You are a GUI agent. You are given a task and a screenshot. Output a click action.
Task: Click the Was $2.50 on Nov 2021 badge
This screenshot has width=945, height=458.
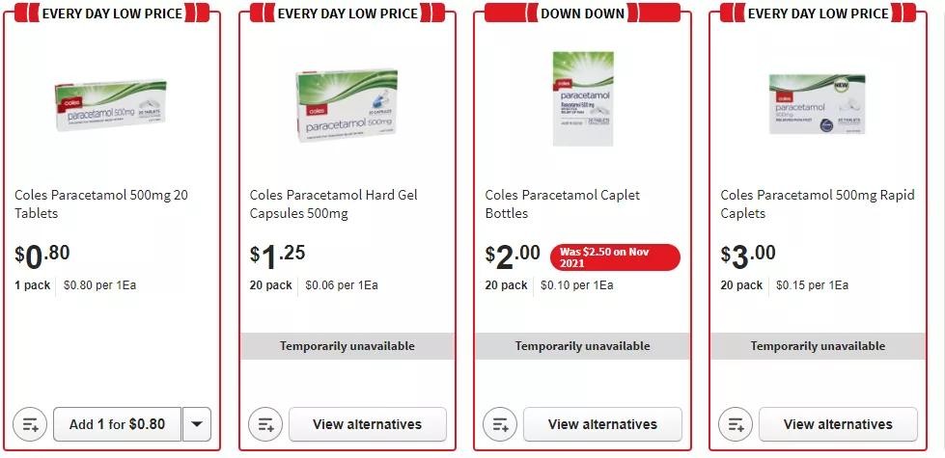pos(615,257)
